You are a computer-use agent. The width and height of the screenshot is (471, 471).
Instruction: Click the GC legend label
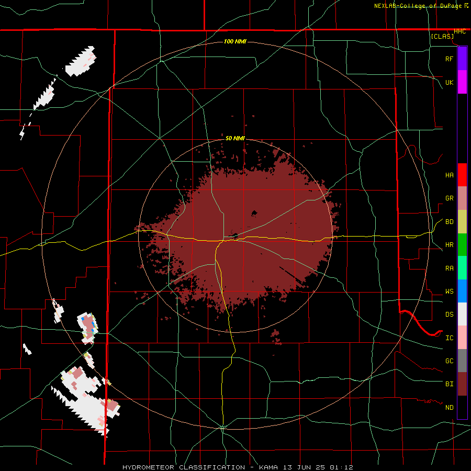(449, 361)
